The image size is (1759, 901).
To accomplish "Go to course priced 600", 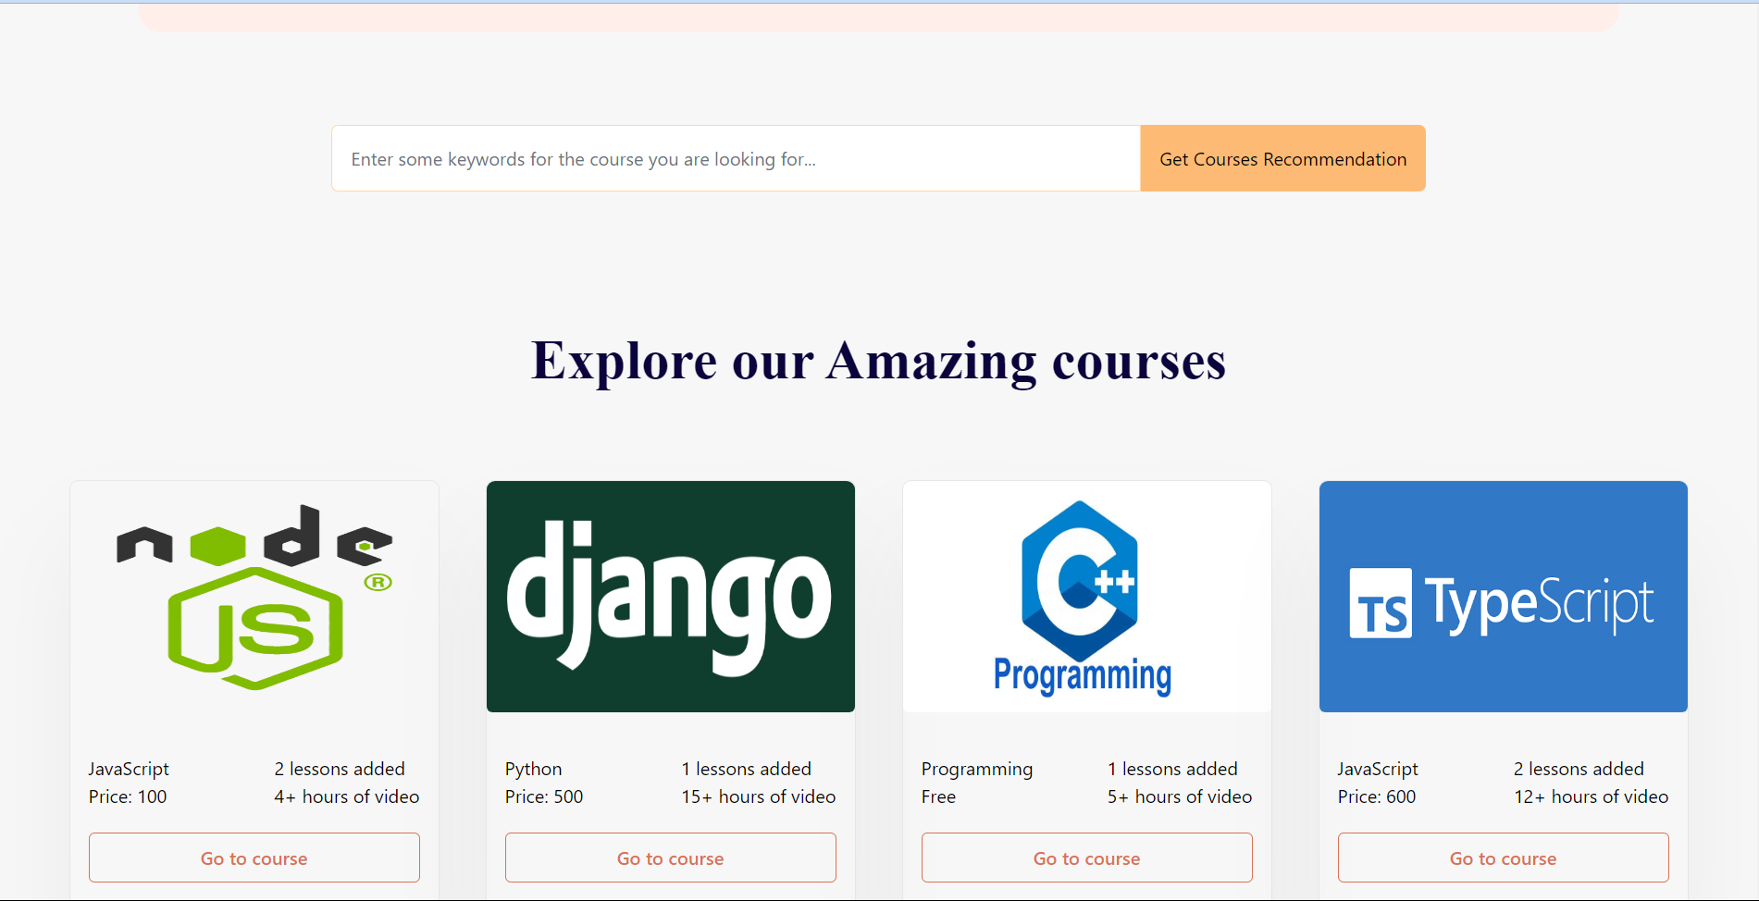I will (x=1504, y=858).
